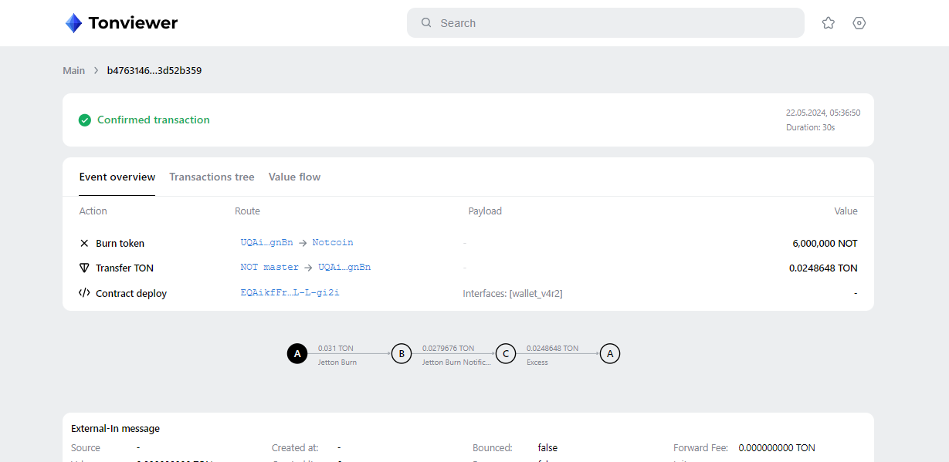Click the Payload column header
Viewport: 949px width, 462px height.
485,211
